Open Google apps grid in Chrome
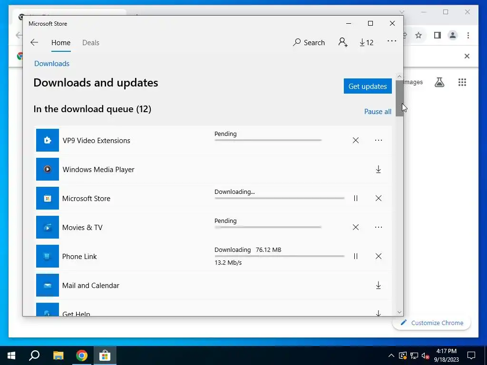 tap(462, 82)
